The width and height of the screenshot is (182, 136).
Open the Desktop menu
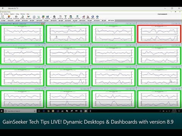tap(6, 14)
